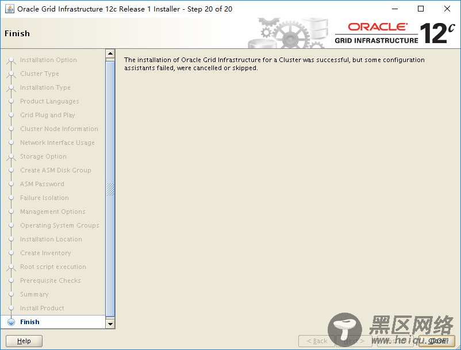The width and height of the screenshot is (461, 350).
Task: Select the Installation Option step
Action: point(48,60)
